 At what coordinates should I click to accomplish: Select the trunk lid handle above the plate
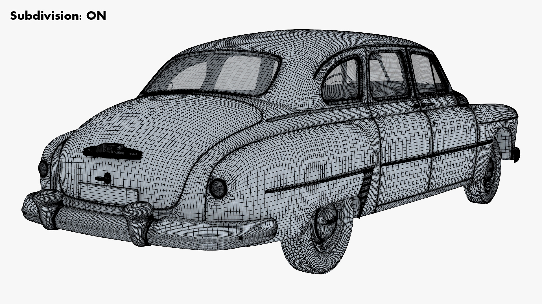(x=104, y=178)
